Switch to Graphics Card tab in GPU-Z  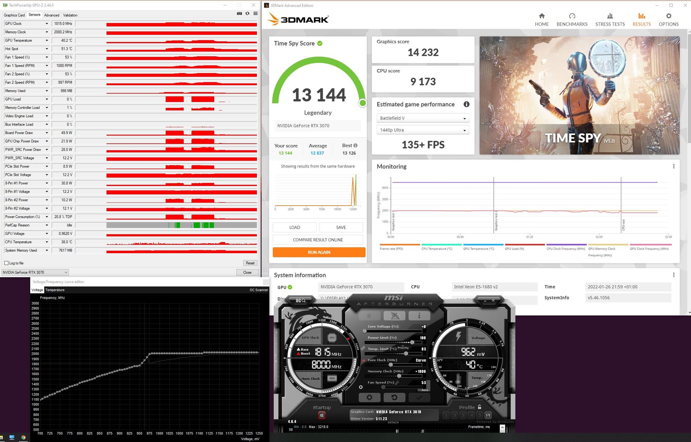(14, 15)
